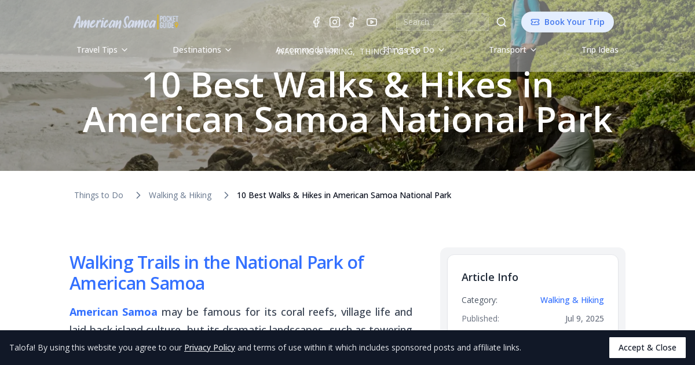The height and width of the screenshot is (365, 695).
Task: Click the breadcrumb chevron after Things to Do
Action: pyautogui.click(x=138, y=195)
